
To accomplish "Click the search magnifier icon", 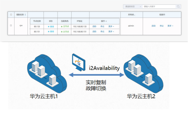I will [178, 7].
